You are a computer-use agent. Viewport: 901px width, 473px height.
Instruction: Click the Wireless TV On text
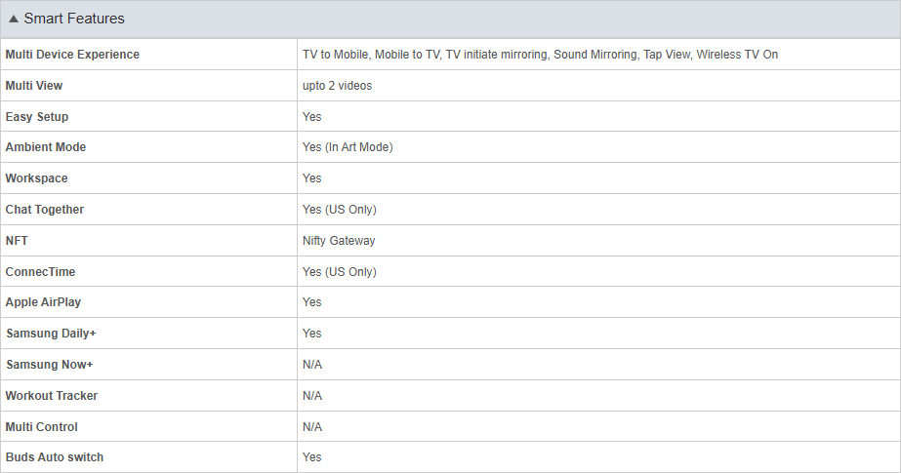click(x=737, y=55)
